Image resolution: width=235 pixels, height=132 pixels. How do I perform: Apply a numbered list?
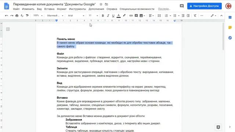pos(166,15)
